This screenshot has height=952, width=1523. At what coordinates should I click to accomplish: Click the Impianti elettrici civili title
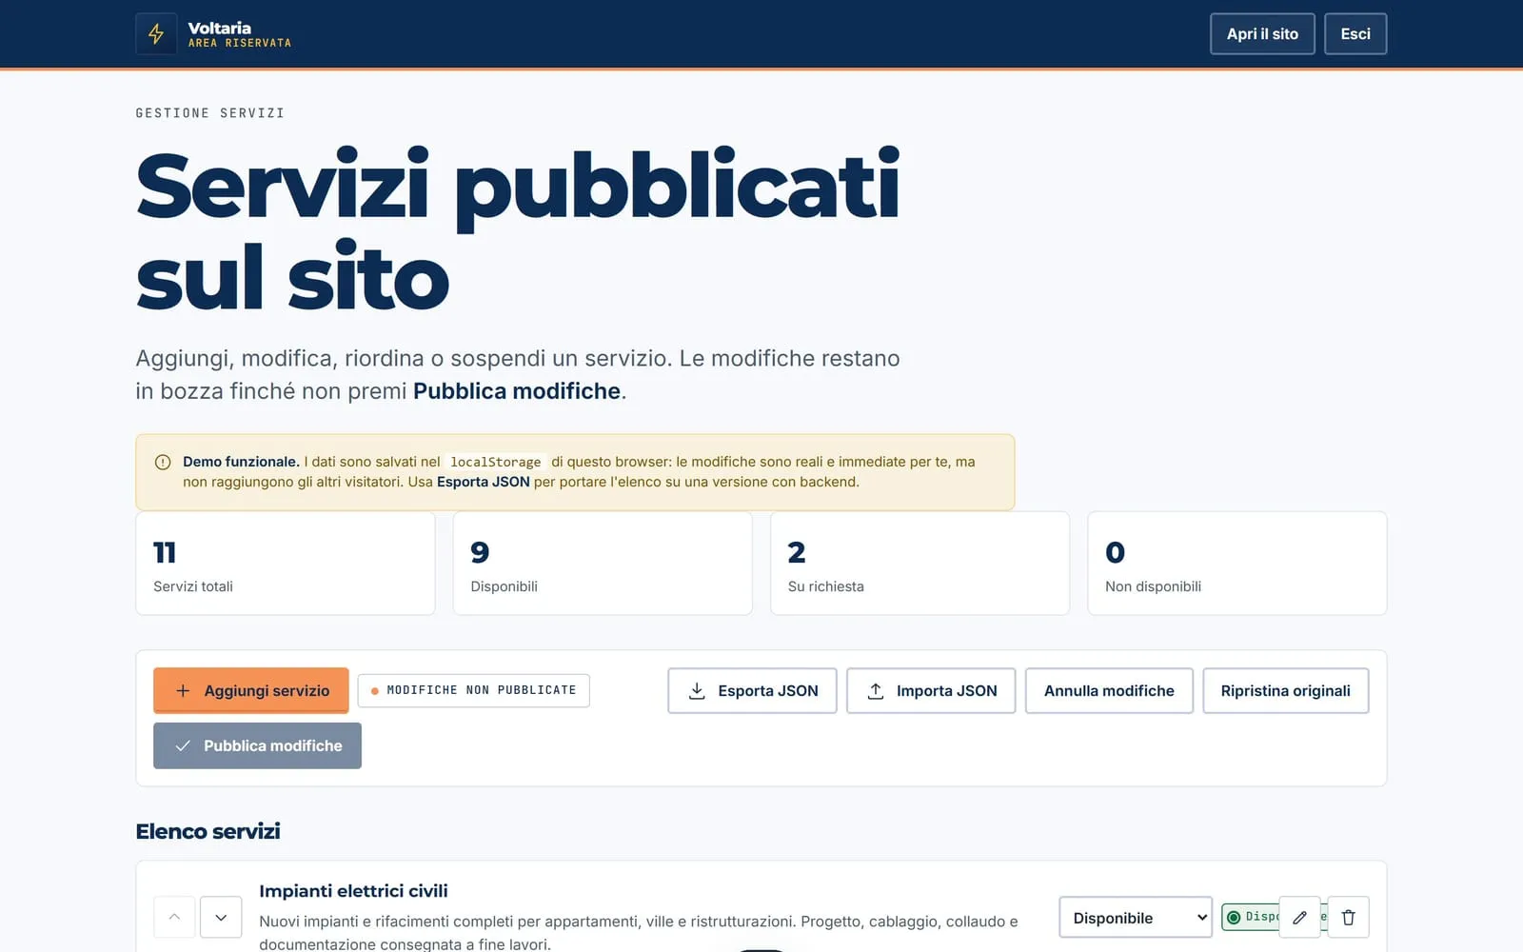353,891
